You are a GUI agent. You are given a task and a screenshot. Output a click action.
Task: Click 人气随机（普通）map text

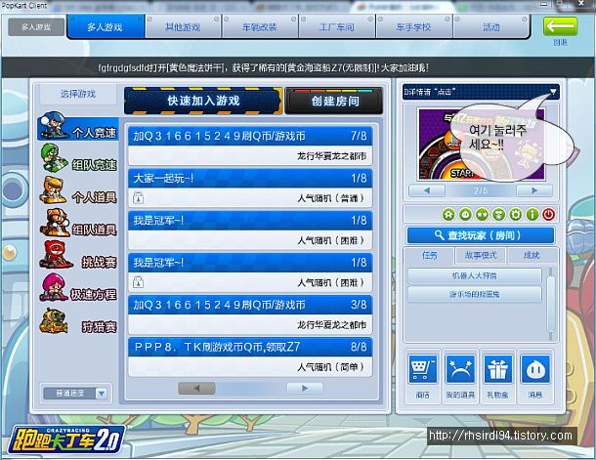(330, 198)
